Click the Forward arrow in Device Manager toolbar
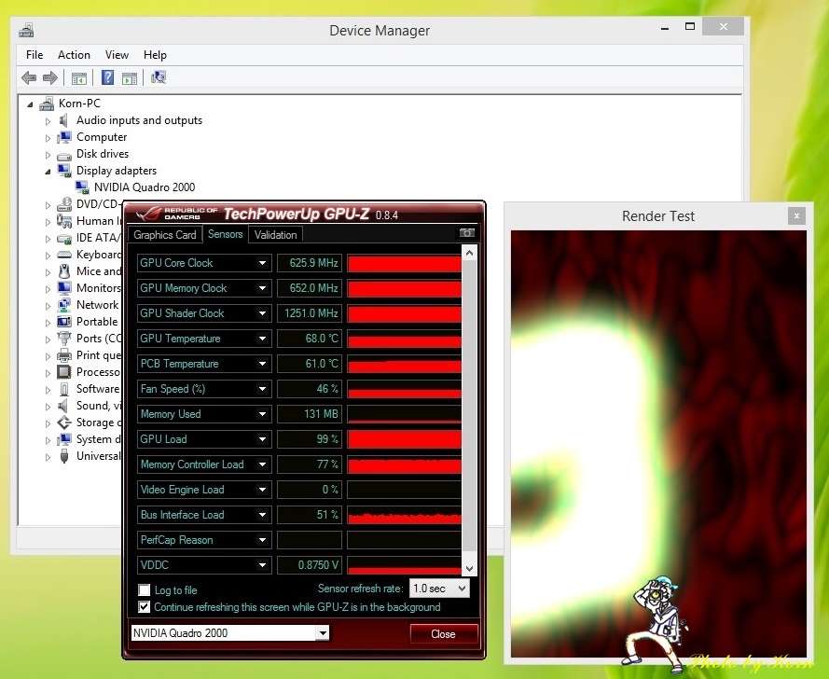Screen dimensions: 829x679 (50, 78)
